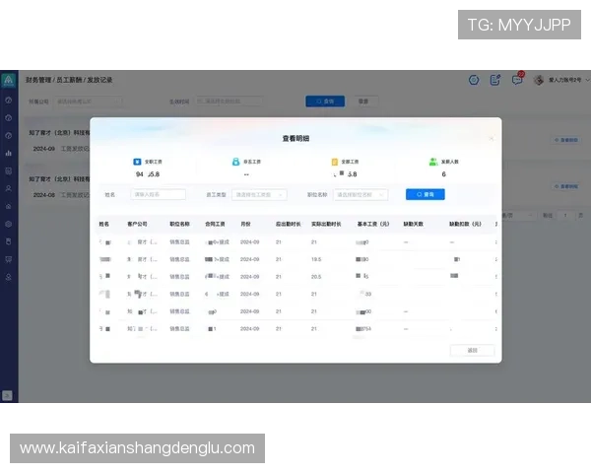Click the 重置 button on background page
This screenshot has width=591, height=473.
click(x=363, y=101)
